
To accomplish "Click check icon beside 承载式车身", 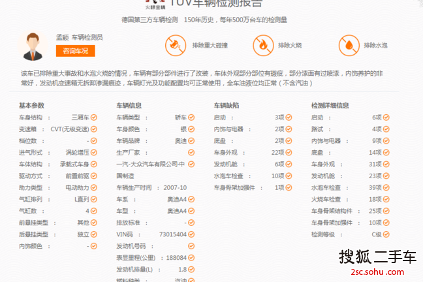I will [94, 164].
